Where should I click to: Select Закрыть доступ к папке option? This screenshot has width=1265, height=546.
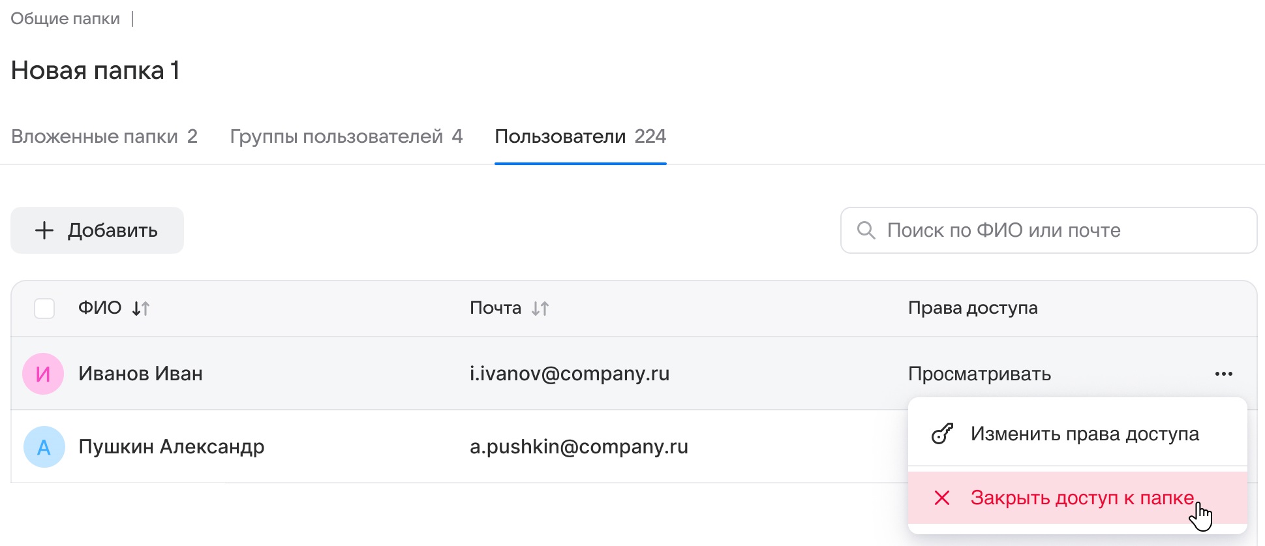(x=1082, y=498)
